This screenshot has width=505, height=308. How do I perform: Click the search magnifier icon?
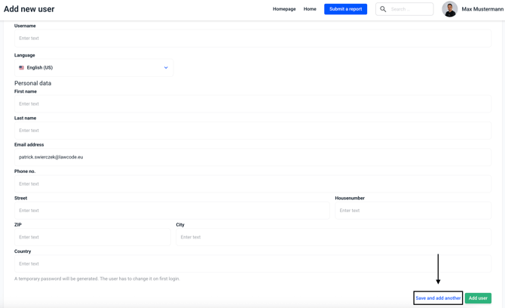tap(383, 9)
